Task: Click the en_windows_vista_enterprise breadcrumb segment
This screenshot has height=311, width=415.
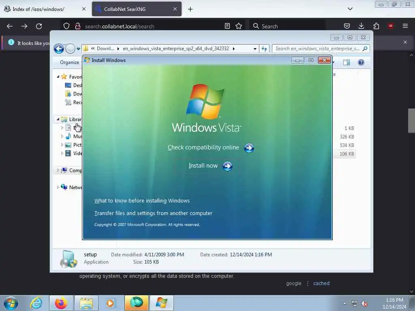Action: point(176,49)
